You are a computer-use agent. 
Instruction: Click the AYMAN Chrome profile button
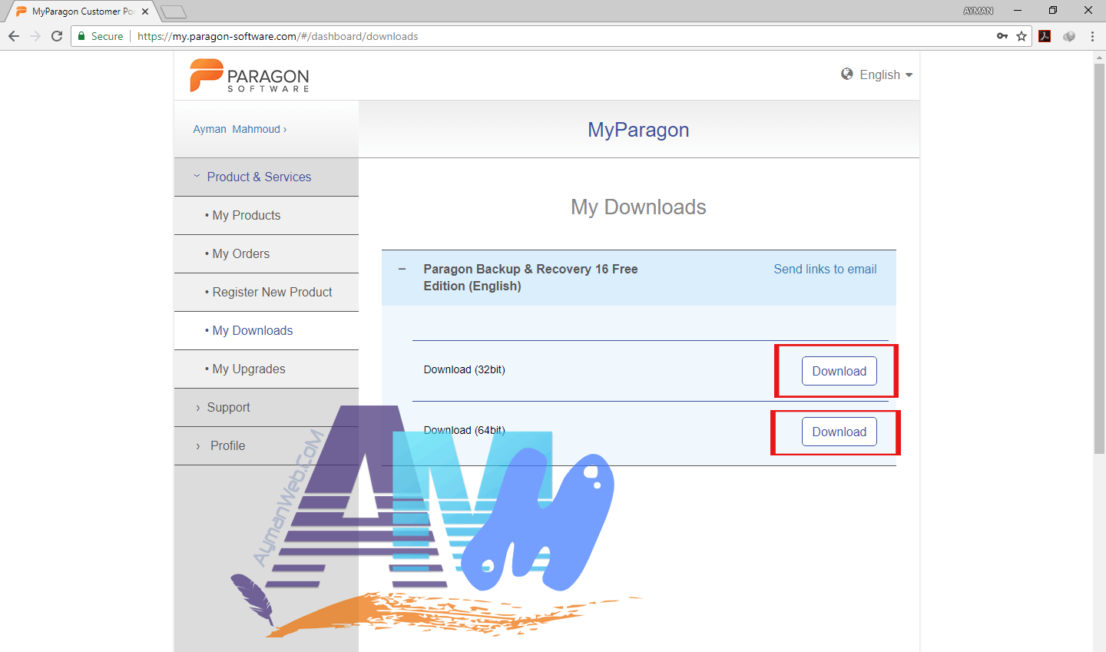pos(978,11)
